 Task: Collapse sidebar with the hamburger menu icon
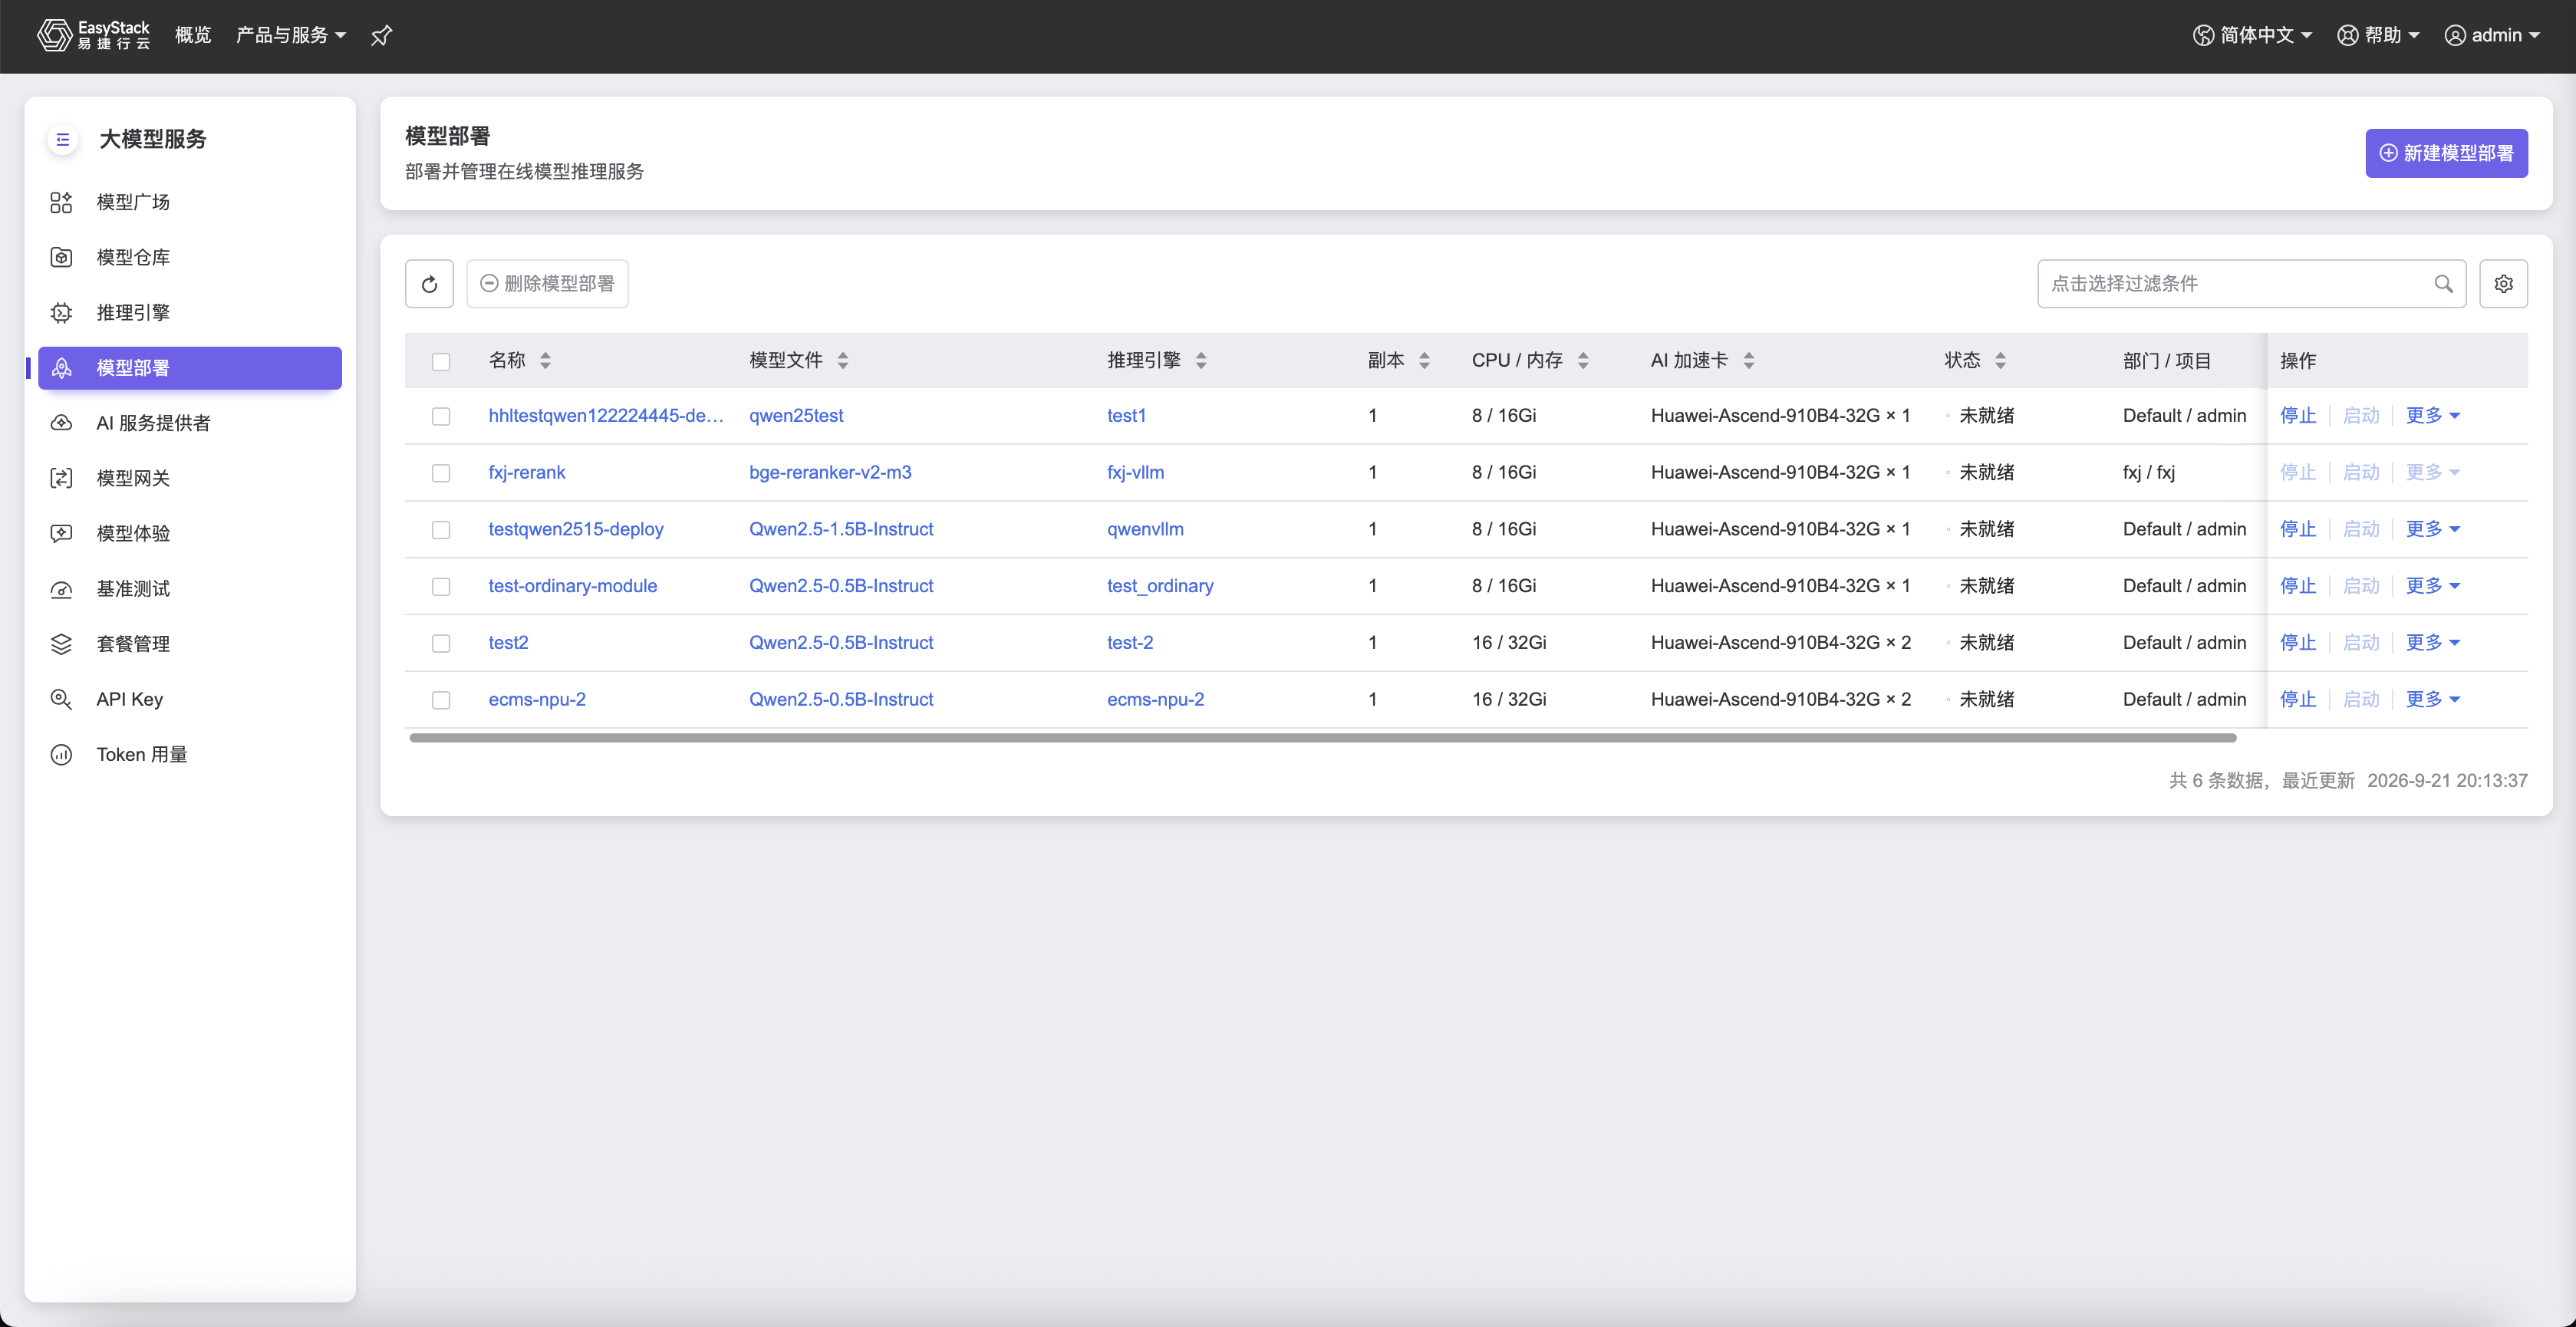point(62,139)
